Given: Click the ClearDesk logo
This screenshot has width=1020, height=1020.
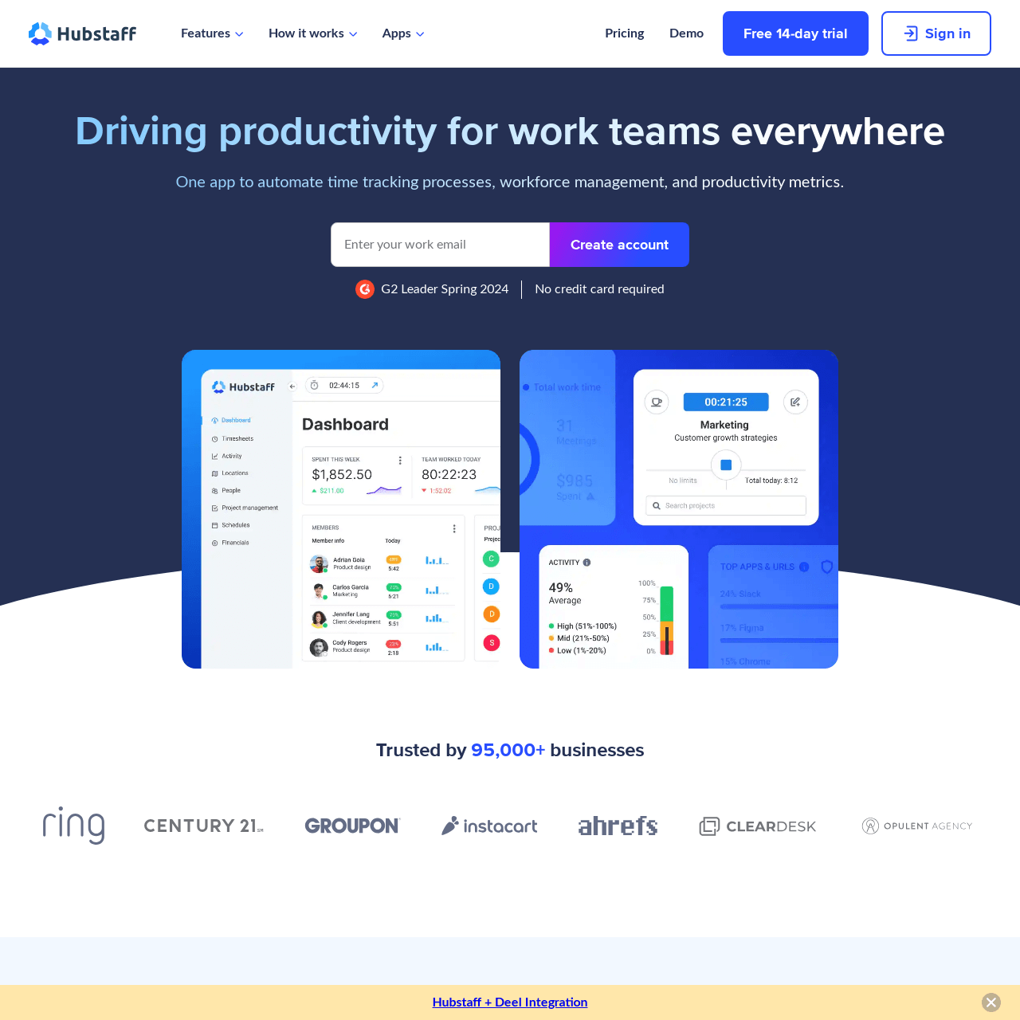Looking at the screenshot, I should 758,826.
